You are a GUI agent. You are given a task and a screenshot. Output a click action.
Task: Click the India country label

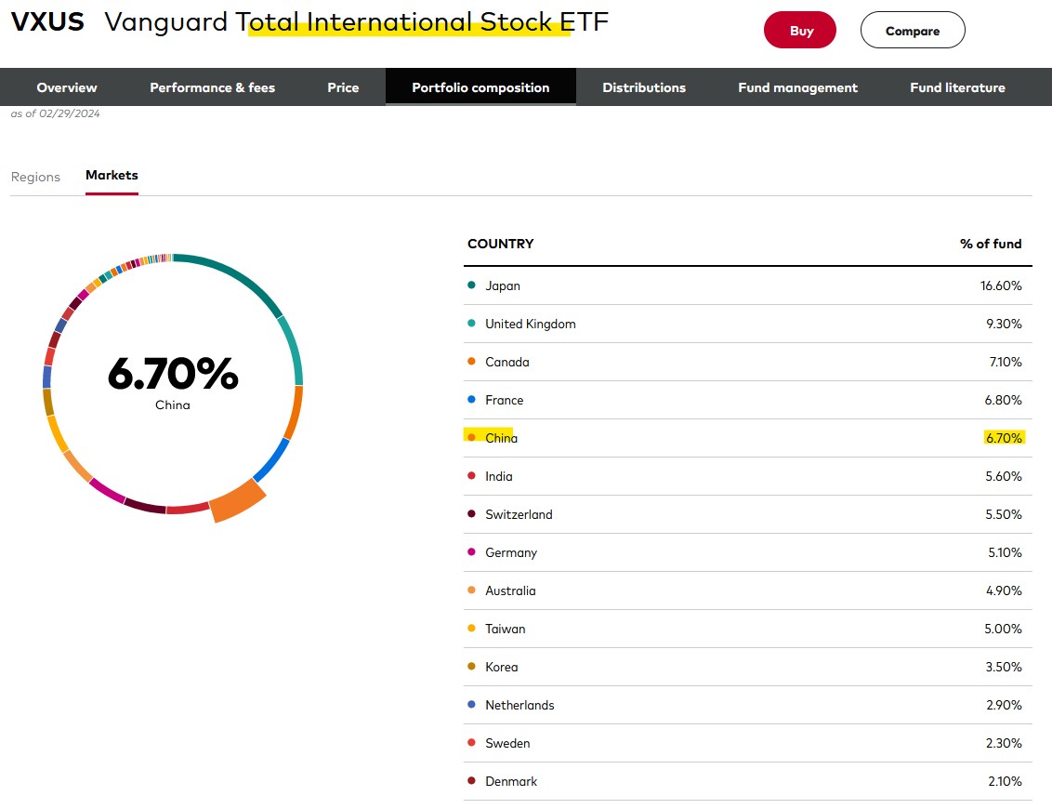[x=498, y=476]
